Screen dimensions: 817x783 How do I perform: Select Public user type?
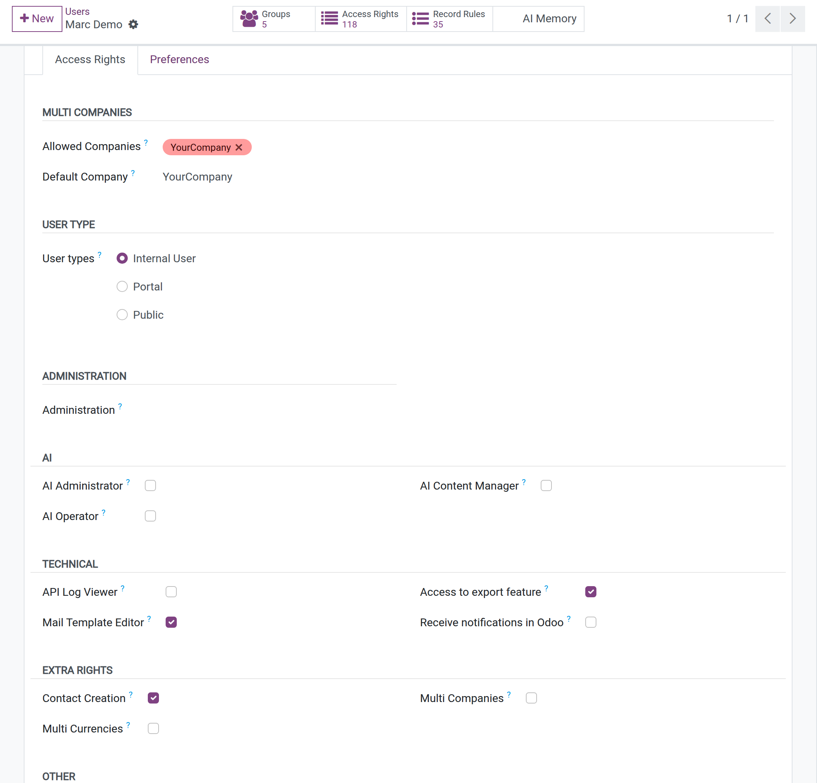[122, 315]
